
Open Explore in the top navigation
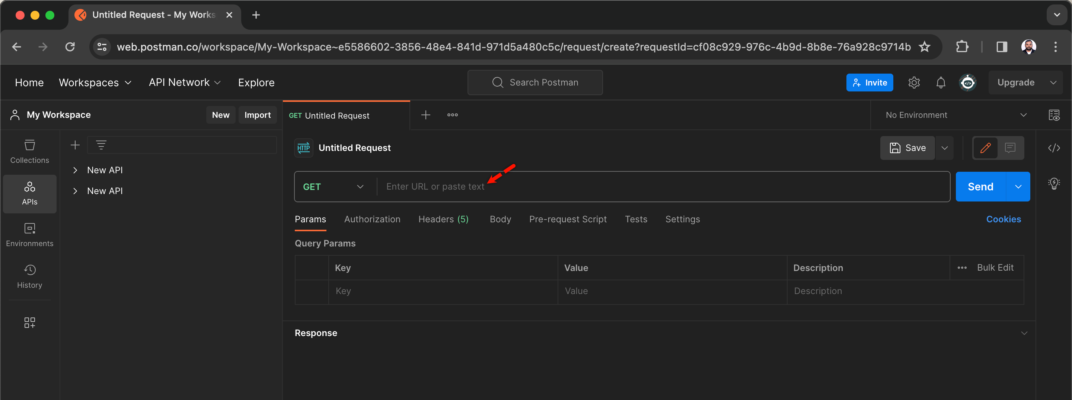click(x=256, y=82)
